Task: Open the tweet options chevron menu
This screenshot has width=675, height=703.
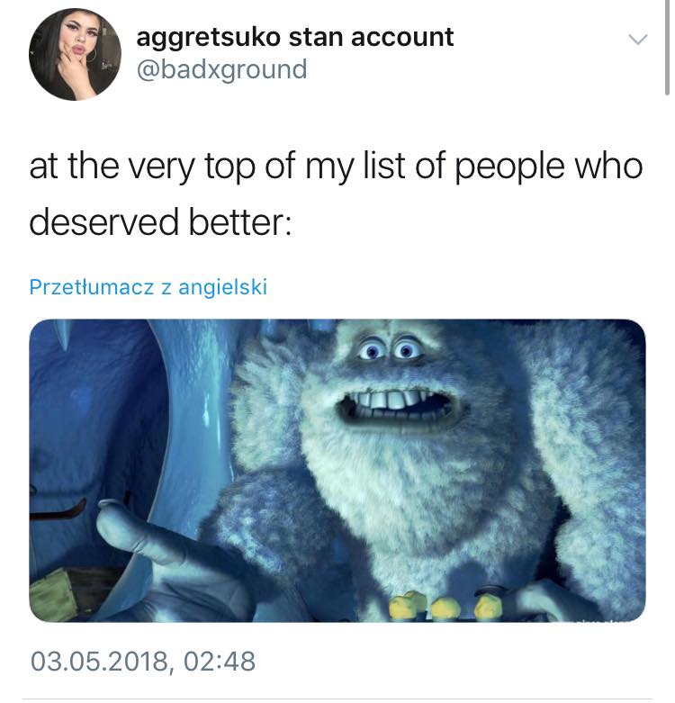Action: point(638,40)
